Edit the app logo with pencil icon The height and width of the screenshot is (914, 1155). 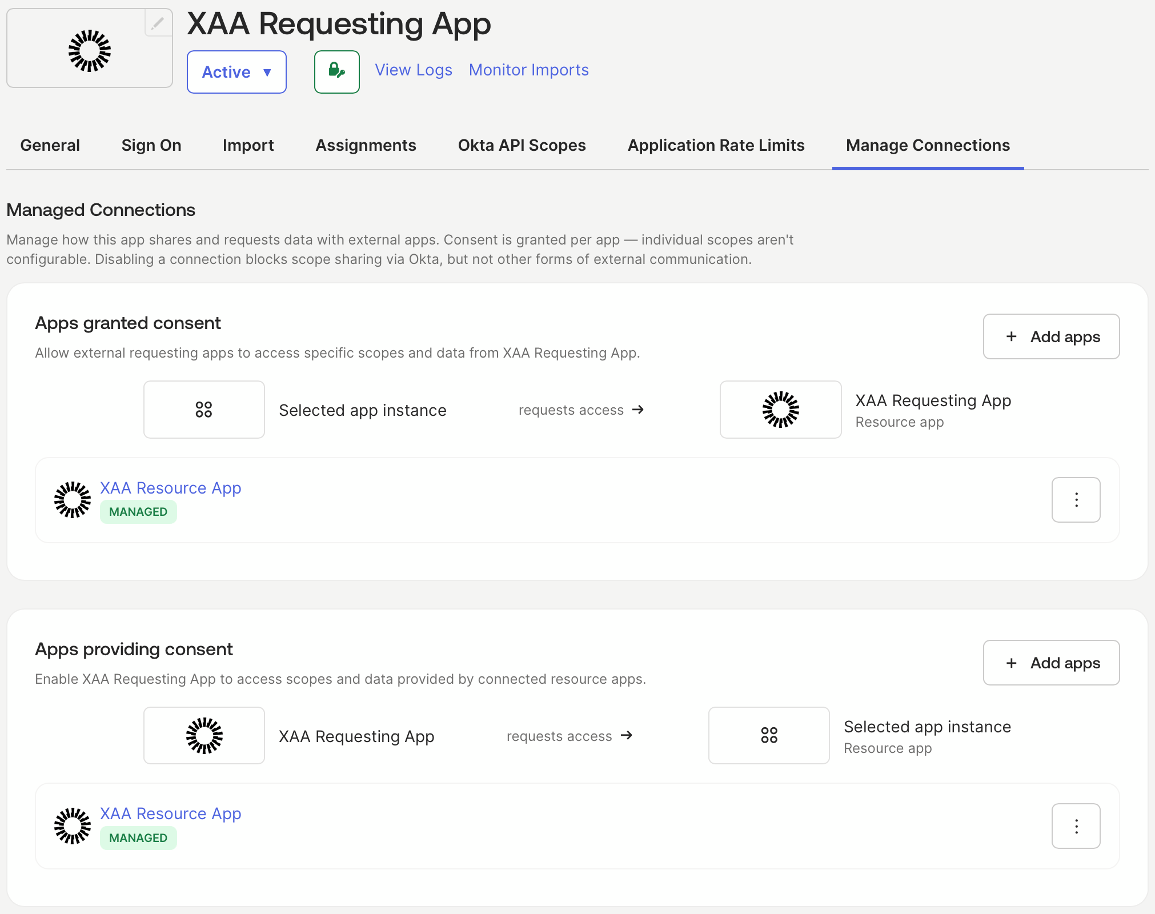tap(158, 23)
